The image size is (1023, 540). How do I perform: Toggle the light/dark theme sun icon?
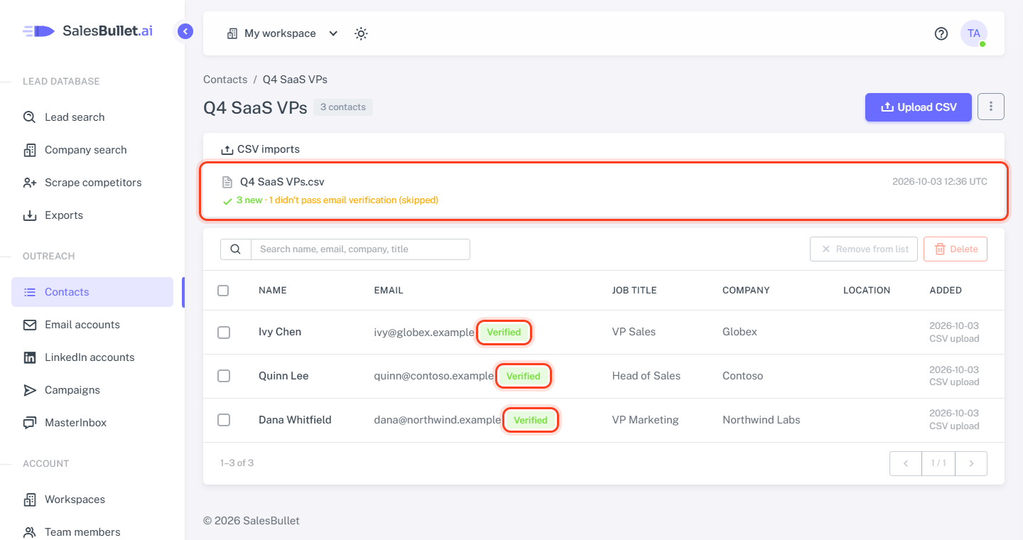tap(361, 33)
